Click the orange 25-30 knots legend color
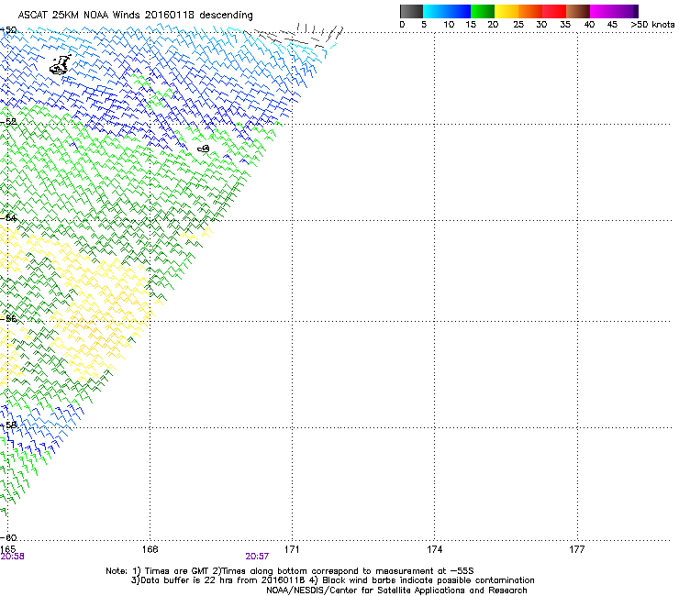679x596 pixels. (x=530, y=11)
